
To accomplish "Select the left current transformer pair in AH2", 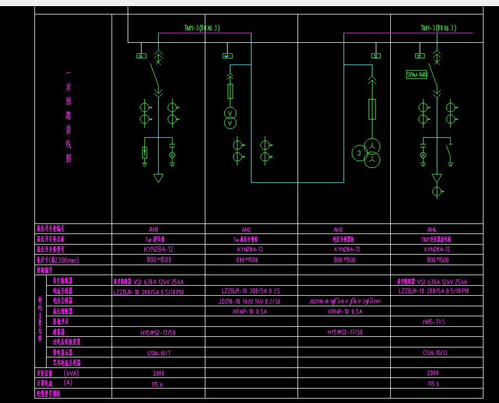I will (x=238, y=151).
